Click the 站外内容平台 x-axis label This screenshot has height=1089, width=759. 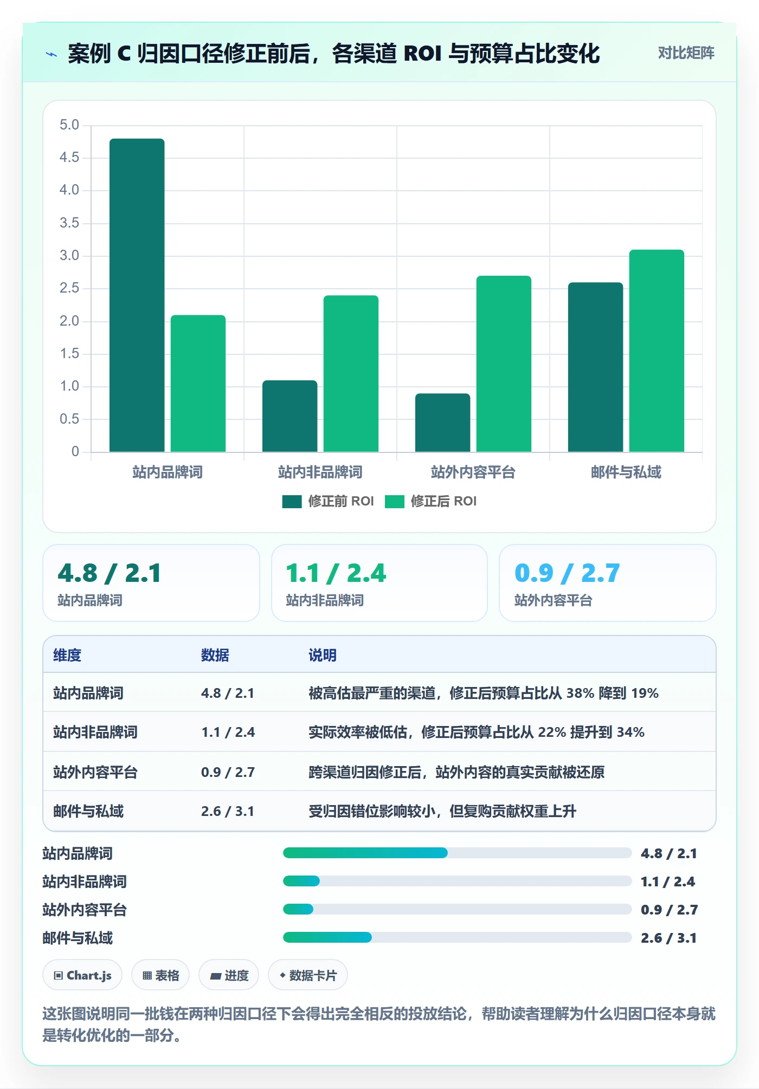473,472
